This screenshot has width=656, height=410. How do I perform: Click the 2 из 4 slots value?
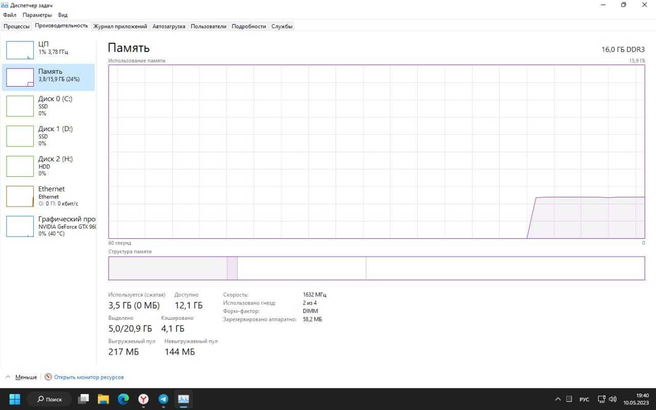(311, 303)
